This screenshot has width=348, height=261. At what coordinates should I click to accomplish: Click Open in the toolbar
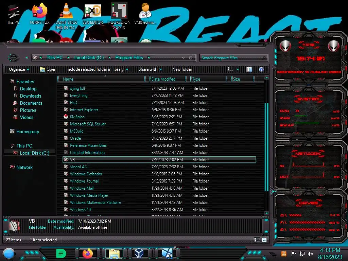pyautogui.click(x=48, y=69)
